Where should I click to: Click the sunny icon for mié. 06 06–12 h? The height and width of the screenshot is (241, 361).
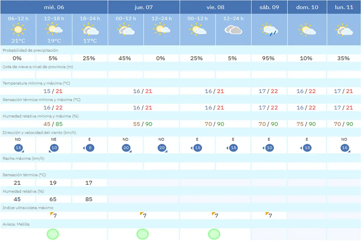pyautogui.click(x=18, y=29)
